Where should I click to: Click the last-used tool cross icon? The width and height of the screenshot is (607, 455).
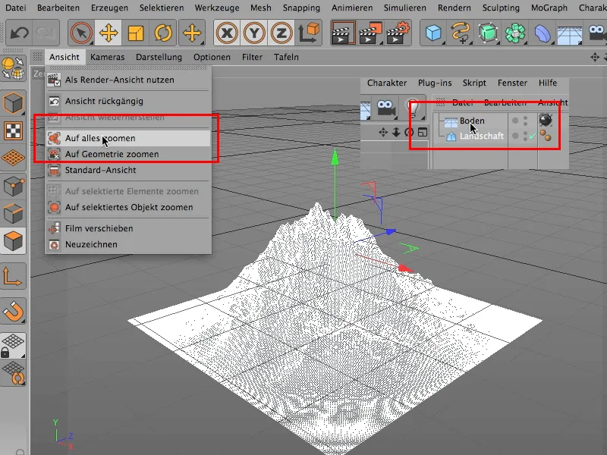click(x=192, y=33)
